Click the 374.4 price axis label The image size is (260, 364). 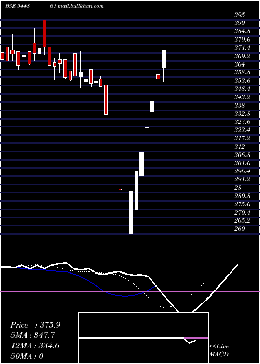pyautogui.click(x=242, y=48)
